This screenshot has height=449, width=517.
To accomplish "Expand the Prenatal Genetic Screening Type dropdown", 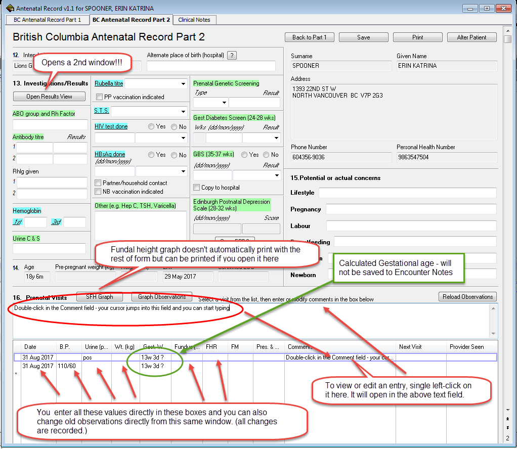I will [224, 103].
